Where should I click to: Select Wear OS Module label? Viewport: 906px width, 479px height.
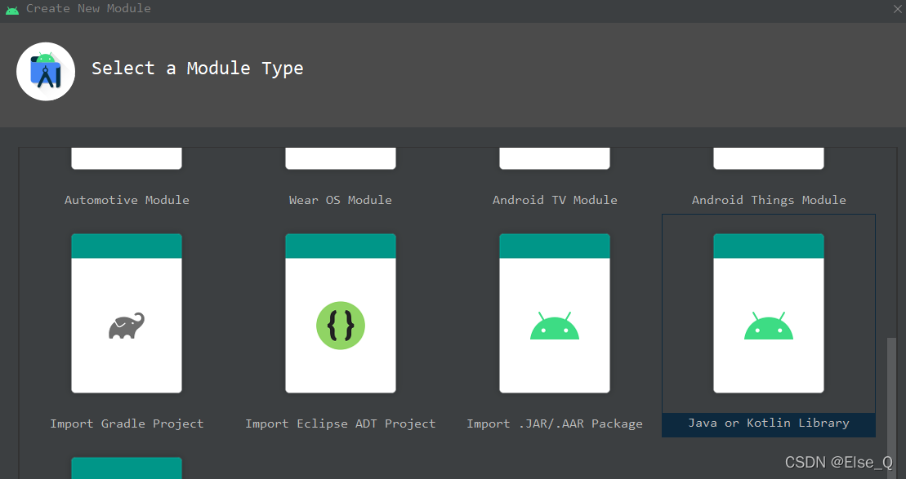(x=341, y=200)
